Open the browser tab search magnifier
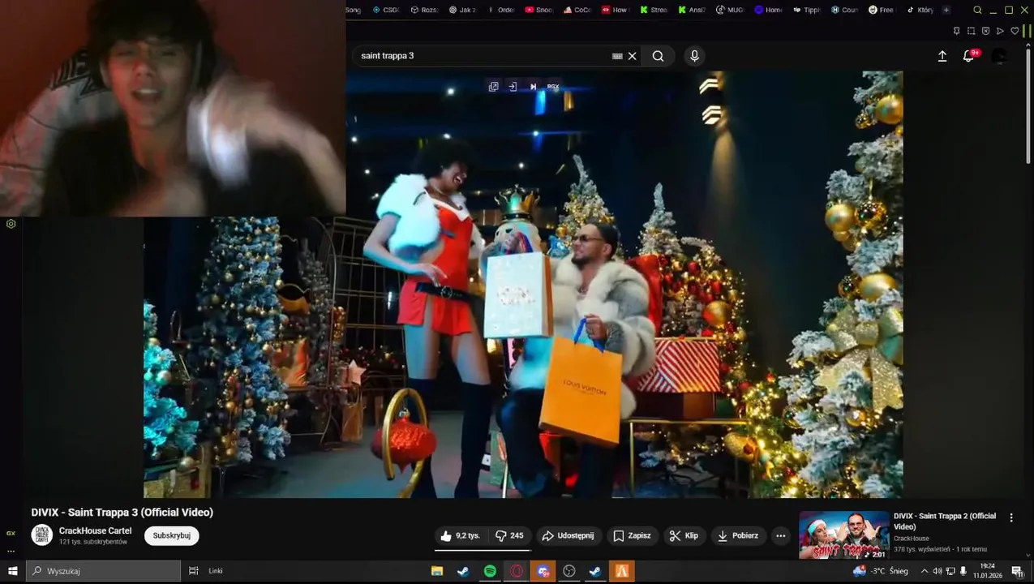The width and height of the screenshot is (1034, 584). pyautogui.click(x=977, y=10)
